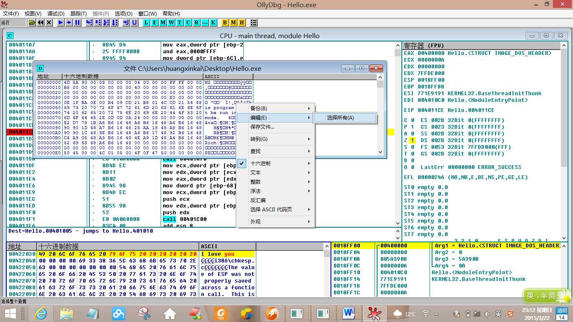Open Call stack with the K button

coord(214,23)
